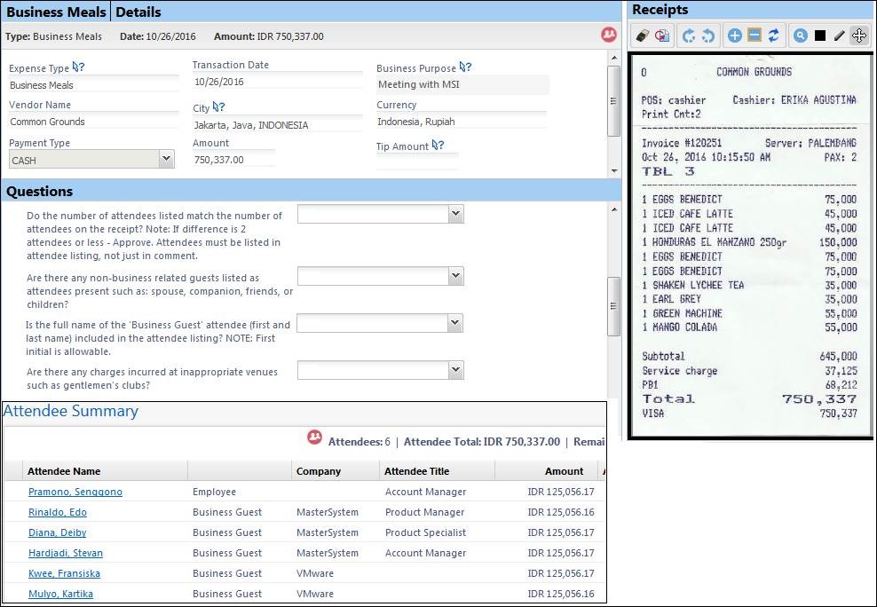Rotate the receipt image clockwise
877x607 pixels.
click(x=689, y=36)
